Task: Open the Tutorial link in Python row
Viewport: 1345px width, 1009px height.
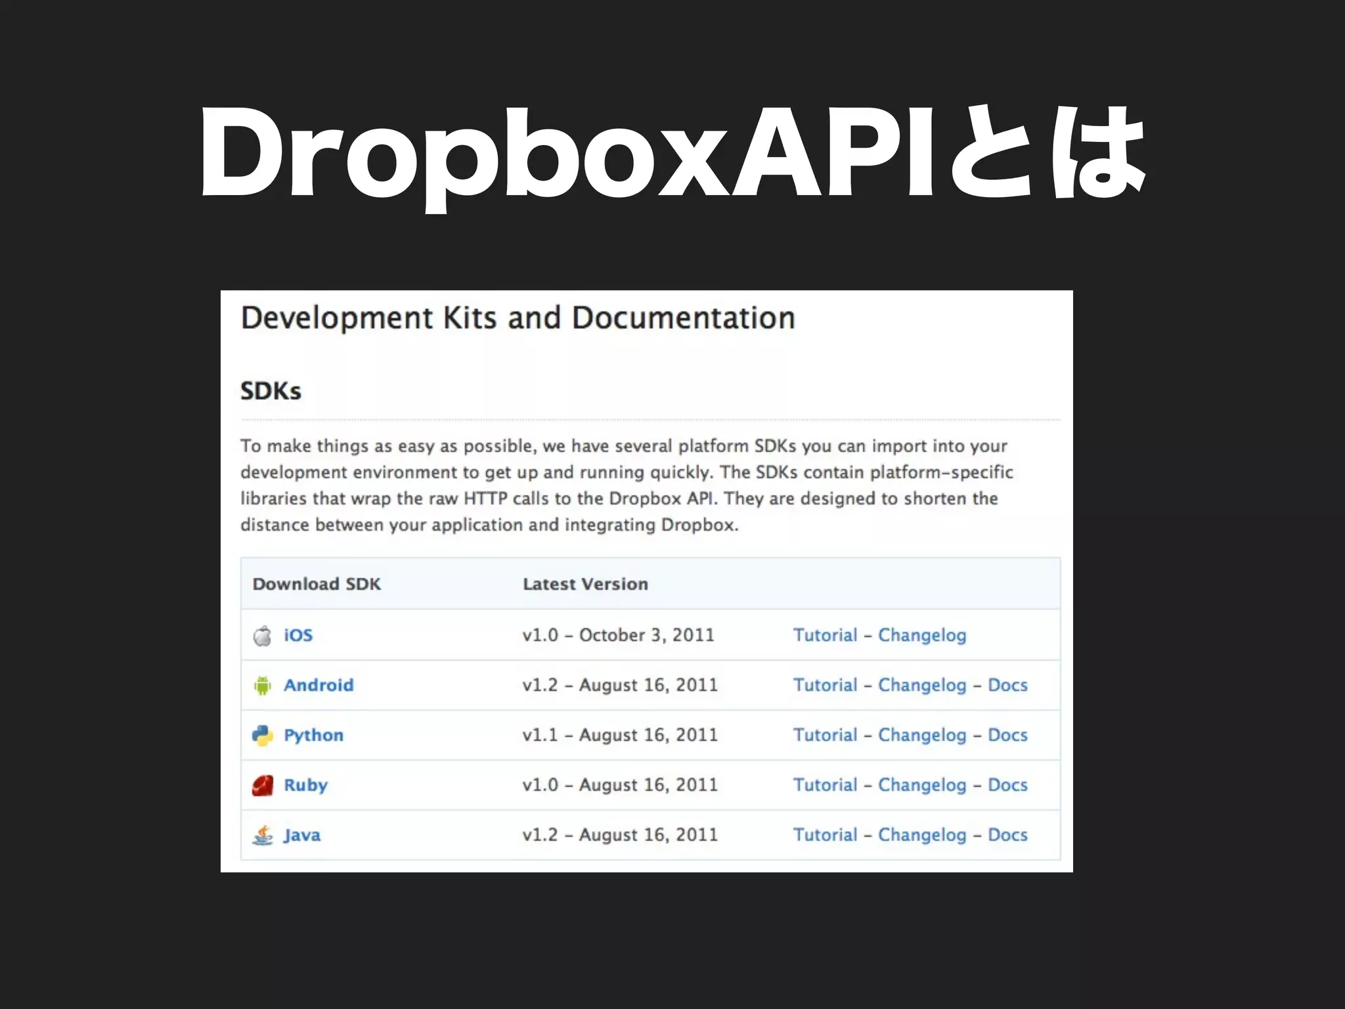Action: (825, 735)
